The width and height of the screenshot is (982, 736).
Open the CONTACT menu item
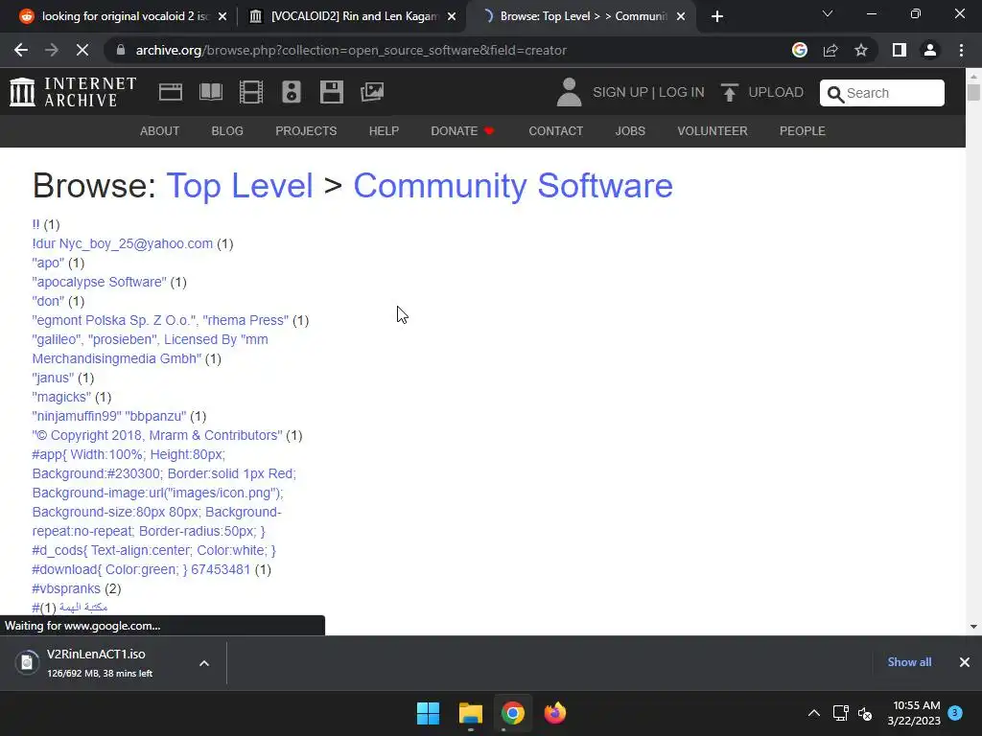tap(556, 130)
